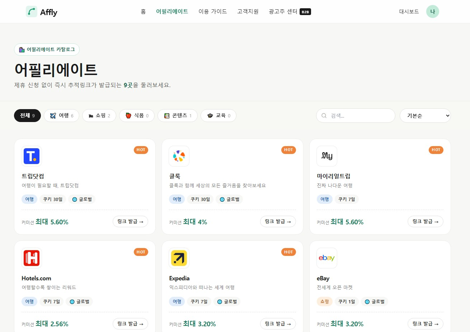Go to 대시보드 link
Viewport: 470px width, 332px height.
(409, 11)
